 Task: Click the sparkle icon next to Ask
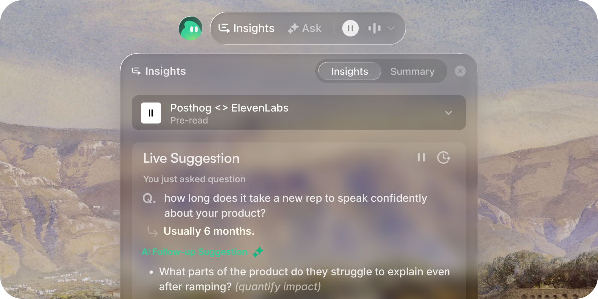point(292,28)
